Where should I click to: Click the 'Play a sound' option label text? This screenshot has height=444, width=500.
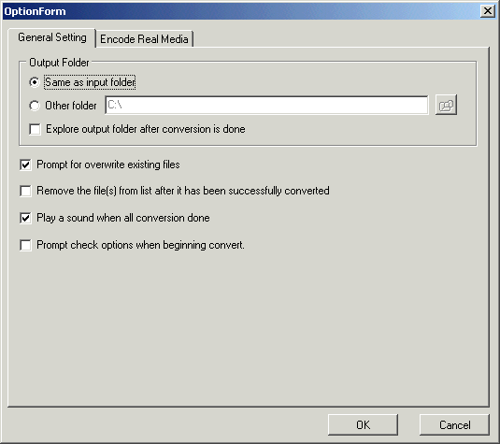123,218
